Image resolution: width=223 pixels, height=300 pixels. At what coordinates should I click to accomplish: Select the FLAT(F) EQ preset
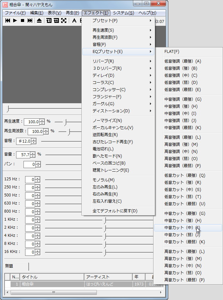pos(188,52)
